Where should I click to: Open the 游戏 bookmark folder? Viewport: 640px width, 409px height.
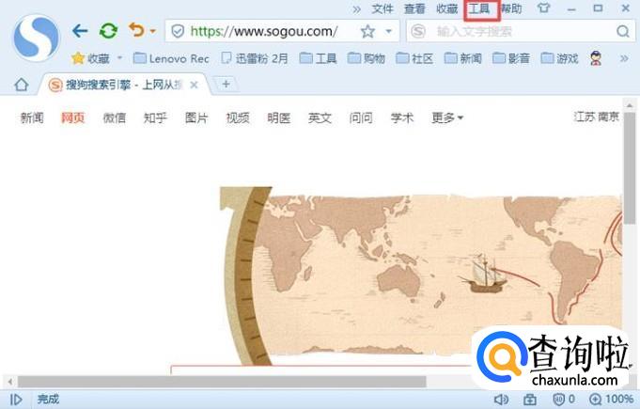[559, 58]
